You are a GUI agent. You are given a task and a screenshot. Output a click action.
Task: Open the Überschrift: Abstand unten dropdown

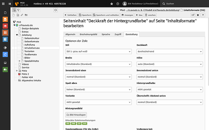[170, 102]
